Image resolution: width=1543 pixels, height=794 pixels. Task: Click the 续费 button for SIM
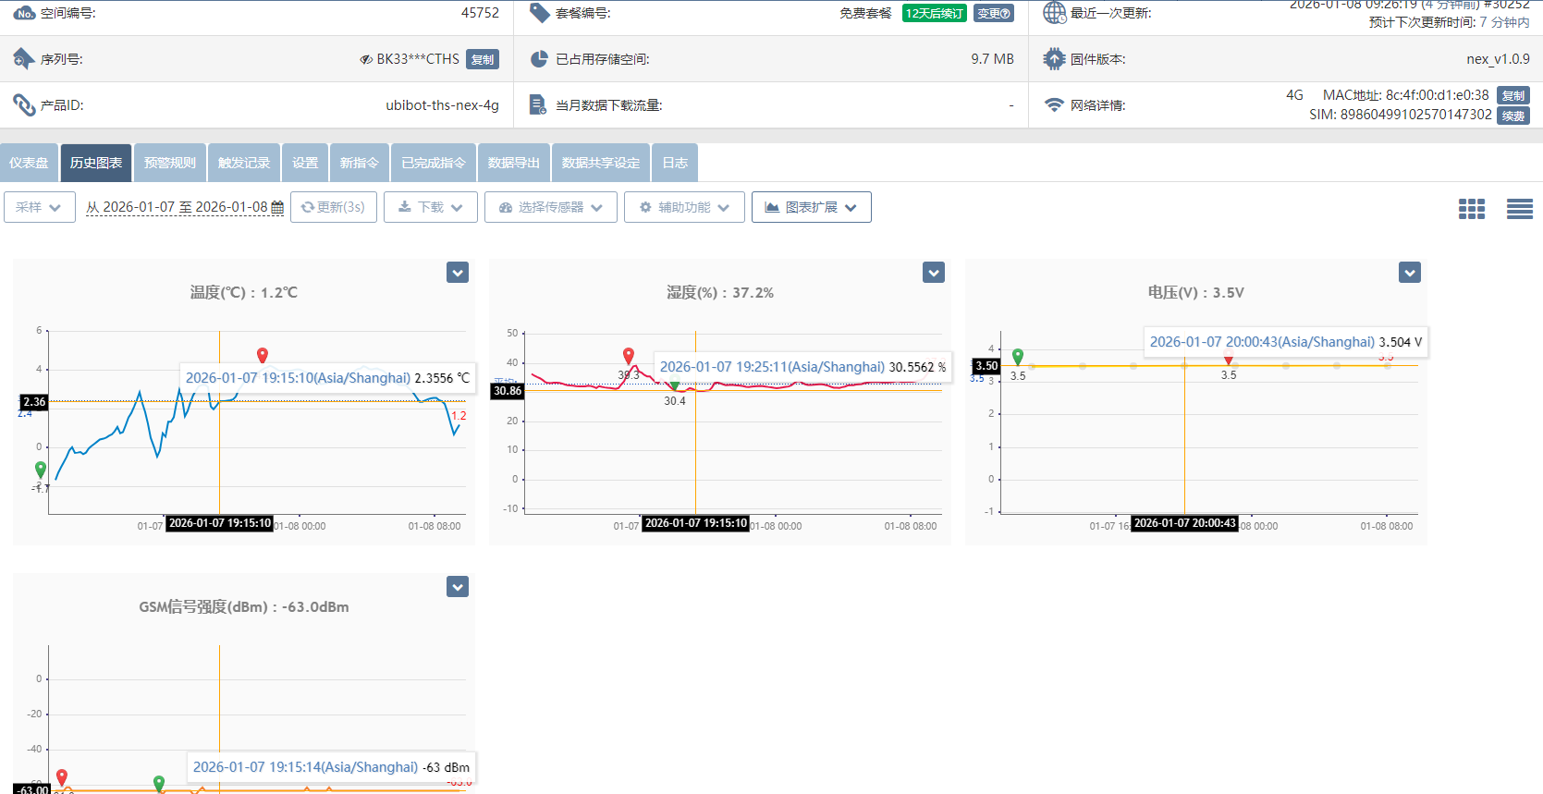coord(1512,116)
